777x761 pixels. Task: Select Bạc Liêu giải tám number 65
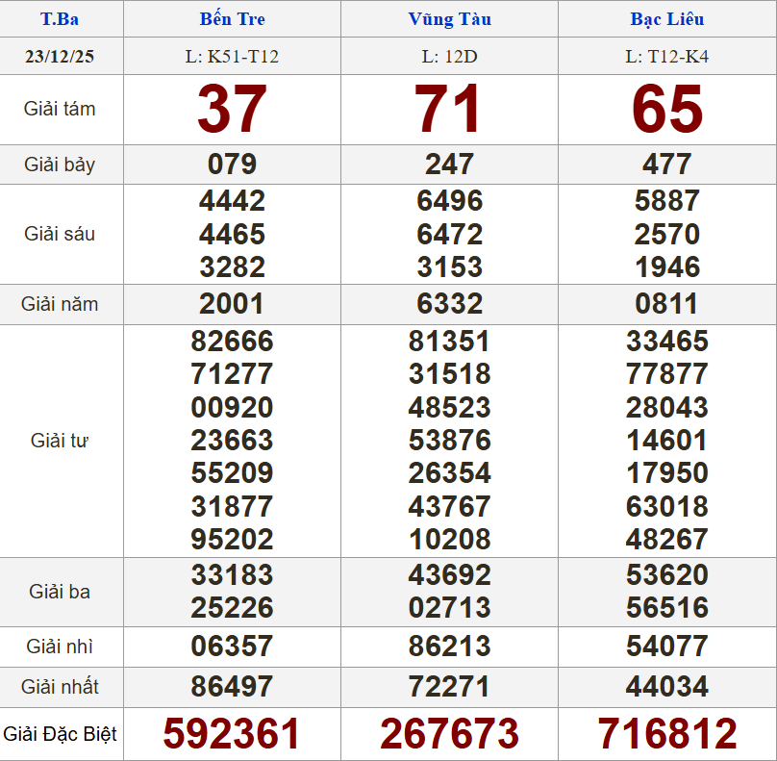666,109
